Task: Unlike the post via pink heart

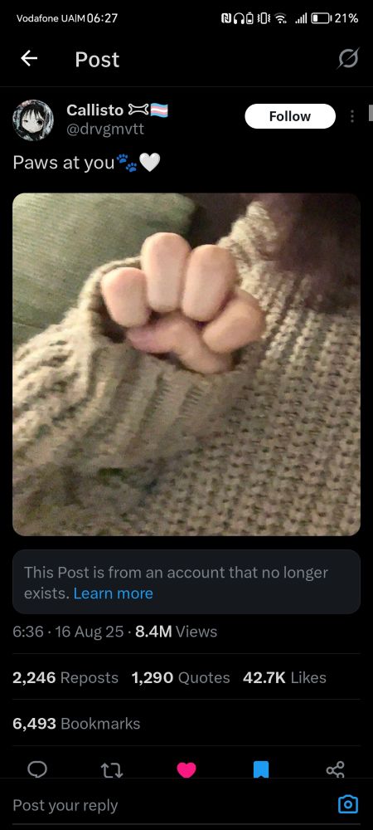Action: pos(186,769)
